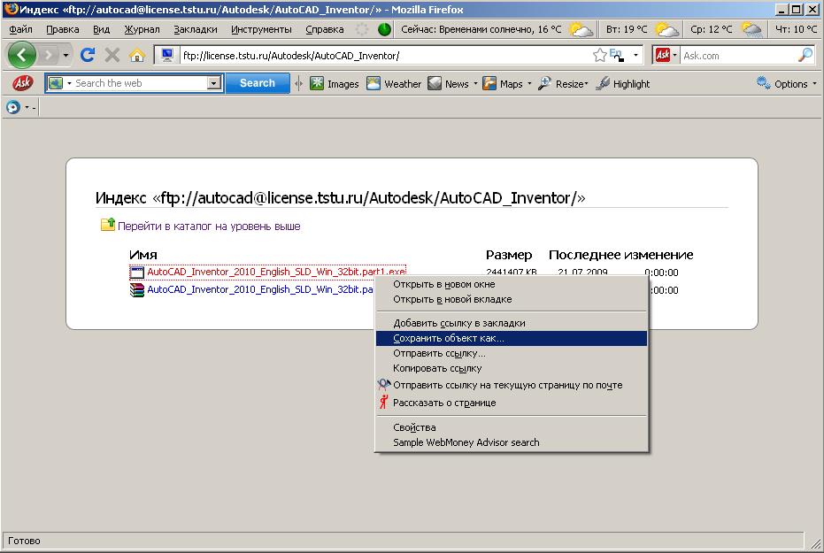Click the folder-up icon beside parent directory link
This screenshot has width=824, height=553.
tap(108, 224)
